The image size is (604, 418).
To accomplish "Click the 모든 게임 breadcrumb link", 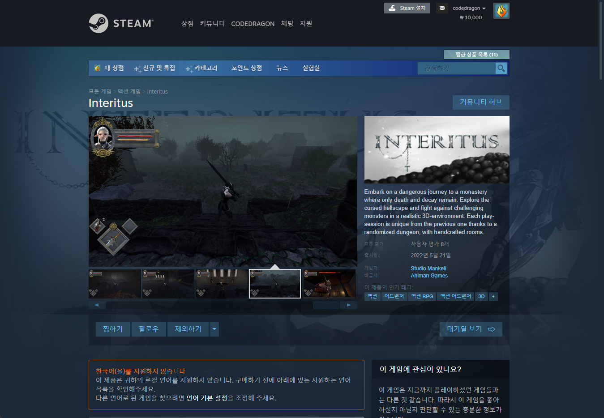I will [100, 91].
